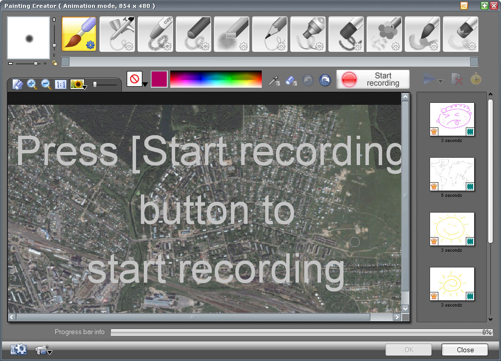The image size is (501, 361).
Task: Select the paintbrush tool
Action: 79,34
